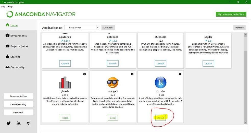Switch to the Community tab
This screenshot has height=133, width=251.
18,67
